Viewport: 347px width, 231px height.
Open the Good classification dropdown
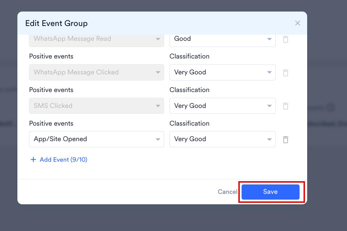[x=222, y=39]
